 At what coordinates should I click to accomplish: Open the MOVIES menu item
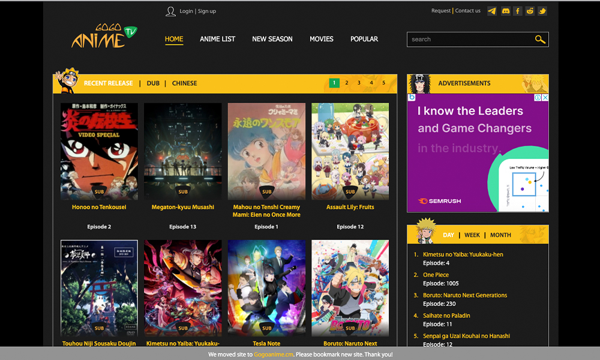322,39
